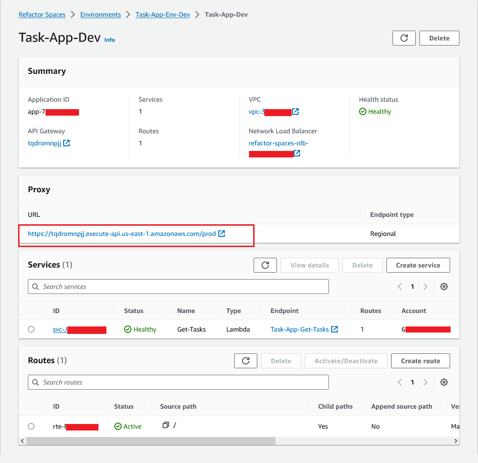The width and height of the screenshot is (478, 463).
Task: Open the svc-J service ID link
Action: pyautogui.click(x=60, y=330)
